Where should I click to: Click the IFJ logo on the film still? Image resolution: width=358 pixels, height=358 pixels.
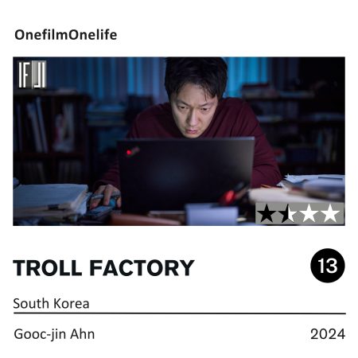32,75
